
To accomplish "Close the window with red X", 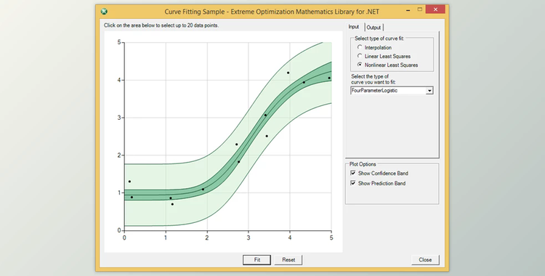I will (435, 9).
